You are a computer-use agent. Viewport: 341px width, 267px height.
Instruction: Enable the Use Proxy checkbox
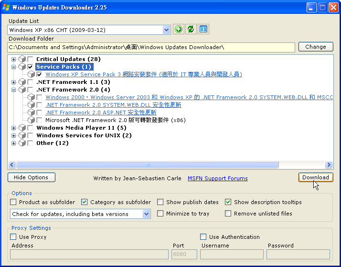[13, 237]
